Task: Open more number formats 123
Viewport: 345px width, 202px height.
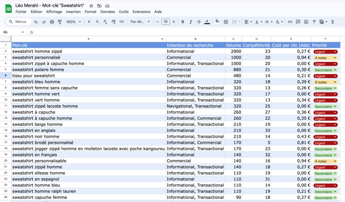Action: coord(121,22)
